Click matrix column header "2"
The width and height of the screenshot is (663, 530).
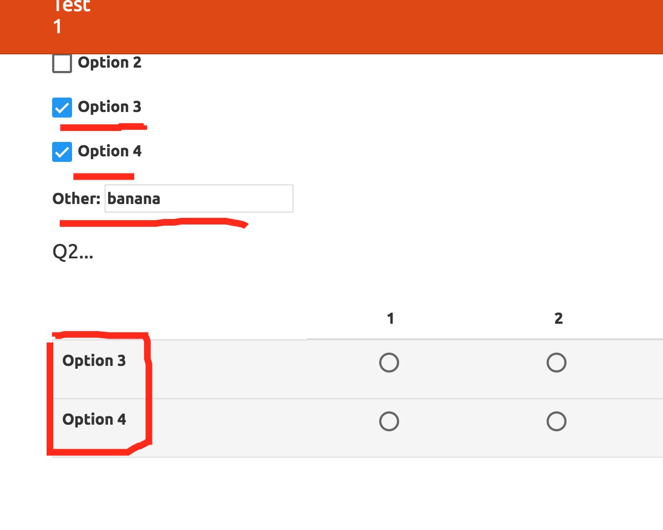(558, 318)
